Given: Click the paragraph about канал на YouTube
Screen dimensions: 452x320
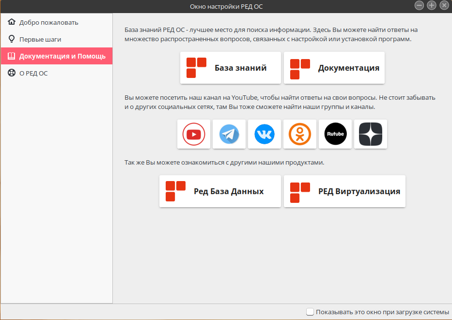Looking at the screenshot, I should [280, 102].
